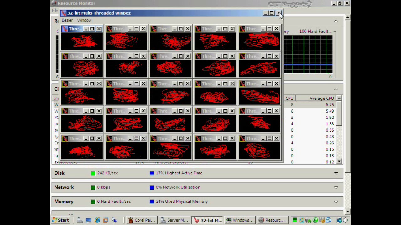Click the green 242 KB/sec Disk swatch

coord(93,173)
